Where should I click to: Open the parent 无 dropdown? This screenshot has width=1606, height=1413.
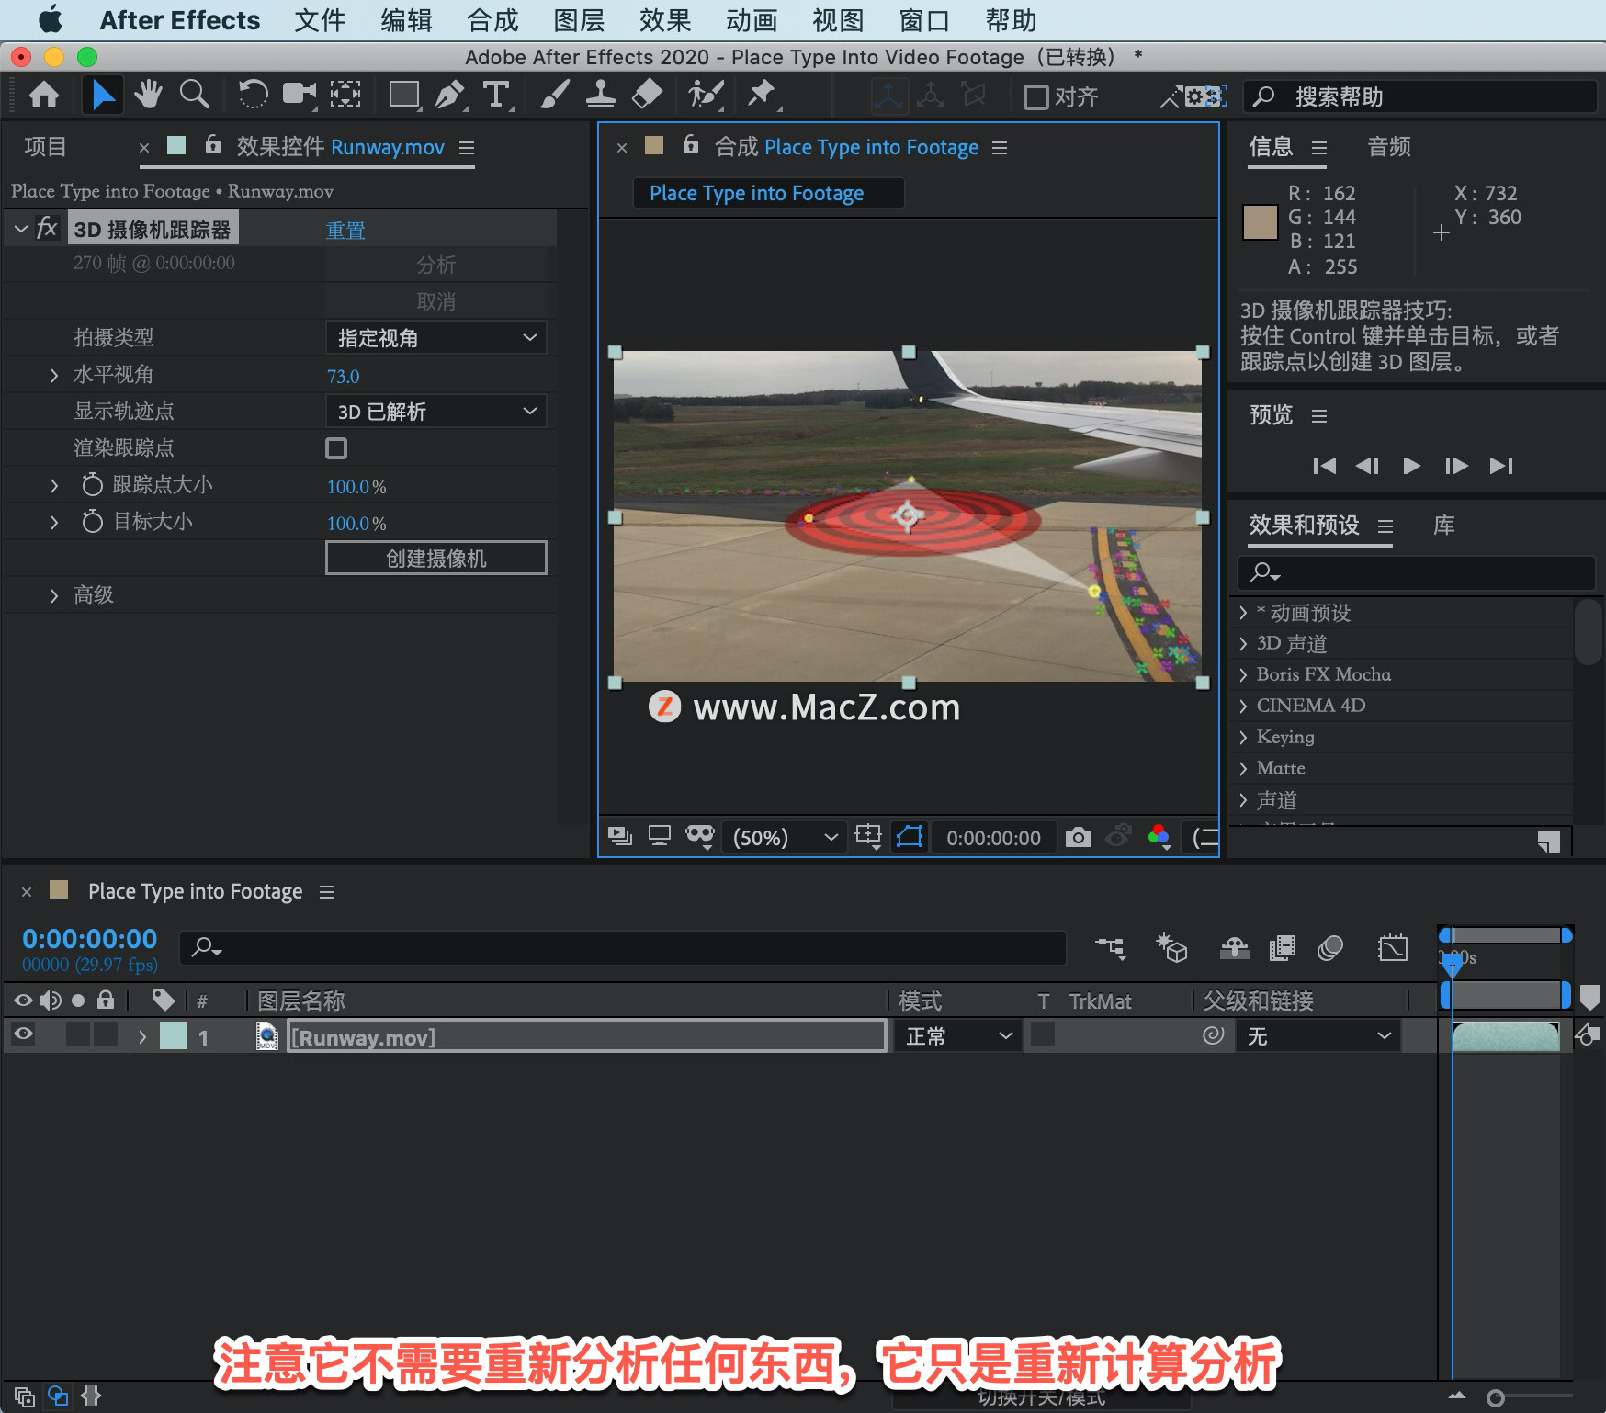click(x=1318, y=1036)
